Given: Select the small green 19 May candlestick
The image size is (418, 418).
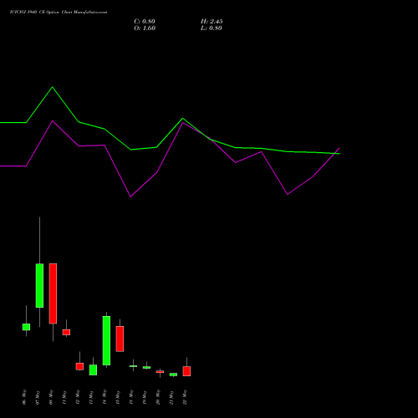Looking at the screenshot, I should [146, 367].
